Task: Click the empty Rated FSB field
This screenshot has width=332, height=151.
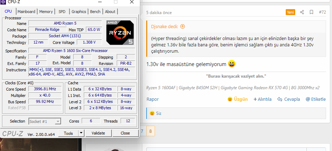Action: coord(45,108)
